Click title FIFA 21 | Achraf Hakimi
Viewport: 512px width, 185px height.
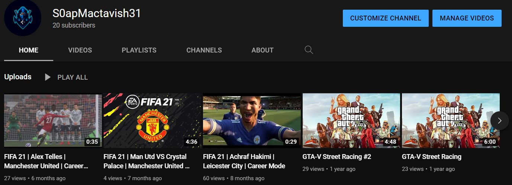pyautogui.click(x=244, y=161)
